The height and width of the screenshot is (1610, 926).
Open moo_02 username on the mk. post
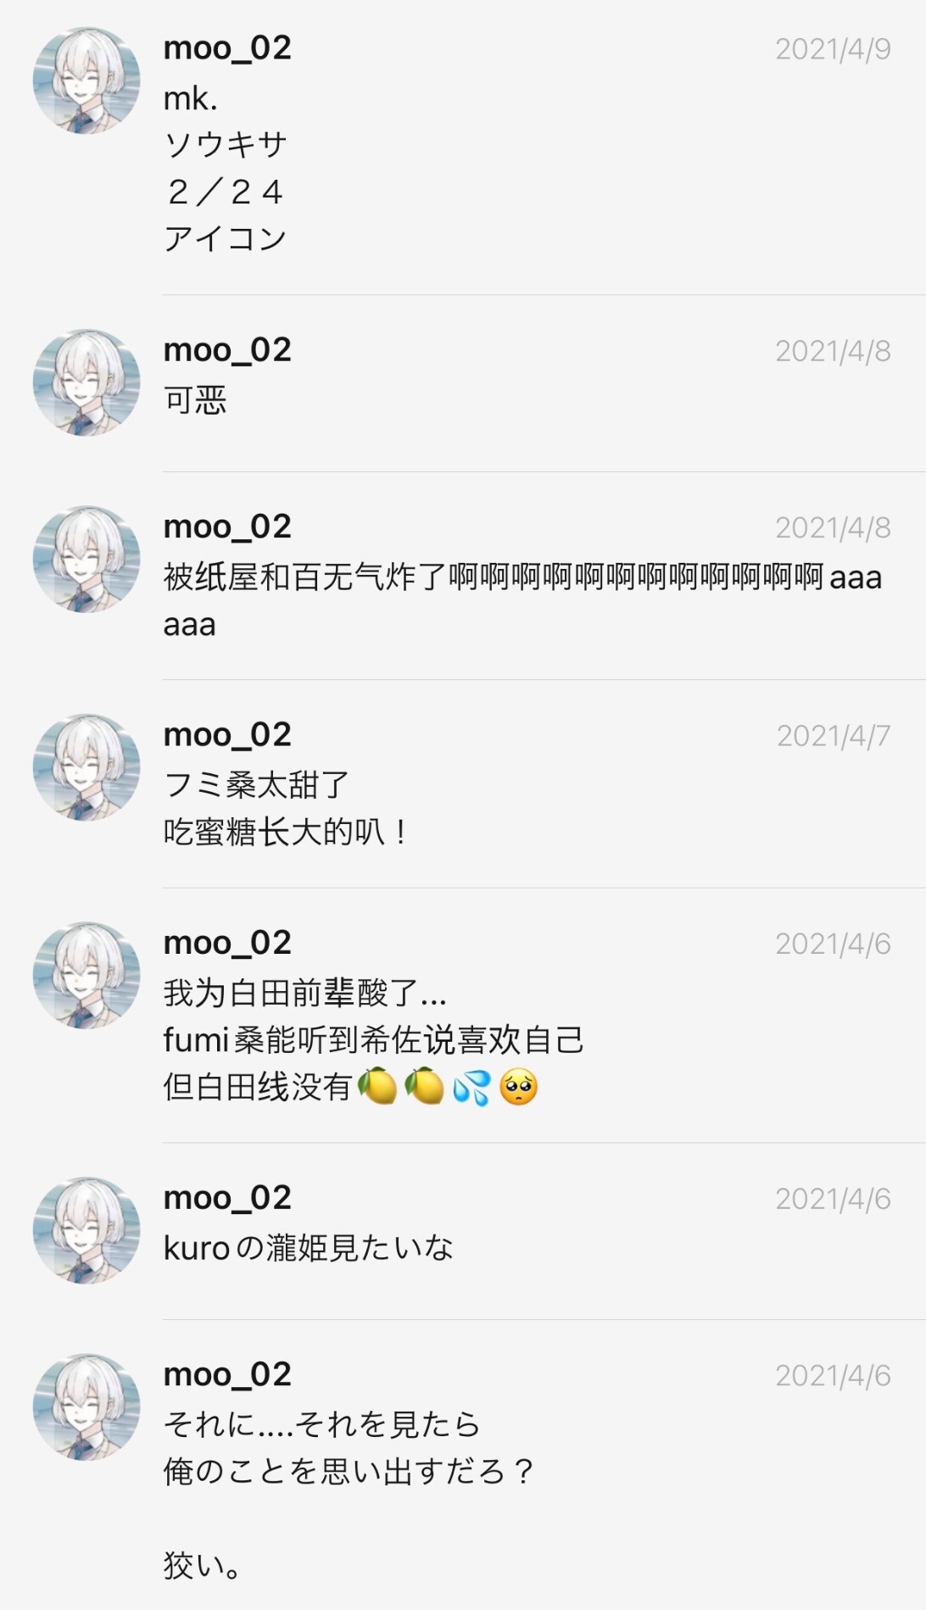[227, 48]
